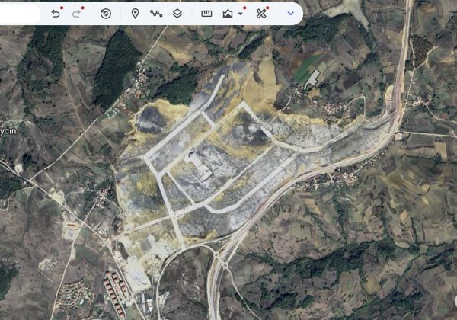
Task: Click the Redo arrow icon
Action: (x=76, y=14)
